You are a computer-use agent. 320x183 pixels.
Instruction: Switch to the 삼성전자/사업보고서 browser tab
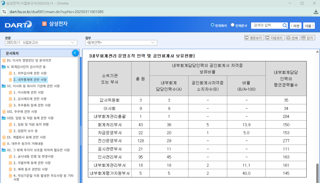[34, 4]
